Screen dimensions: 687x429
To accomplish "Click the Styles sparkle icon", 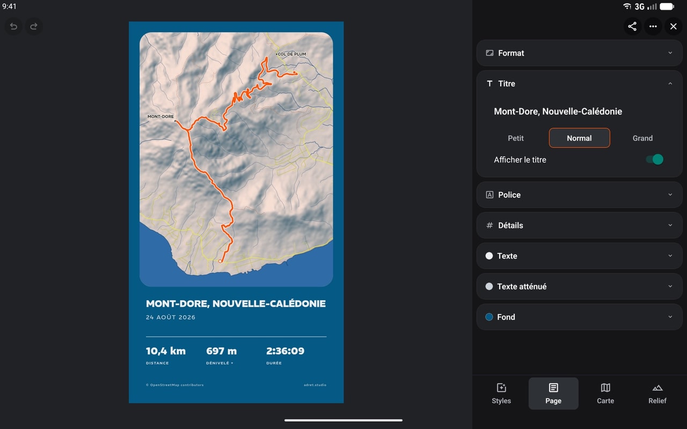I will pyautogui.click(x=501, y=388).
